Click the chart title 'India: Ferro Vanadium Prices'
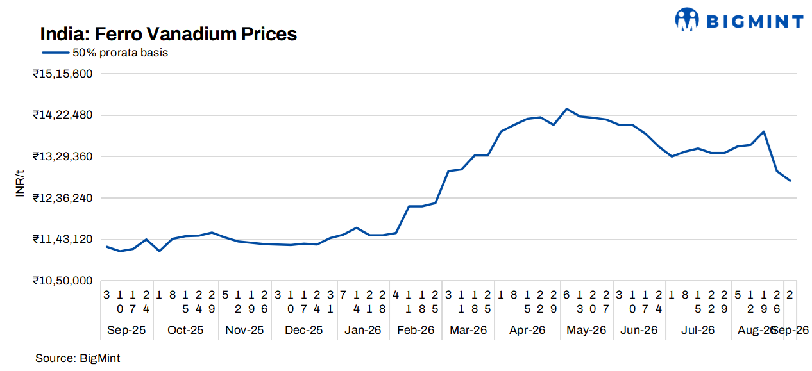The image size is (812, 371). 169,34
